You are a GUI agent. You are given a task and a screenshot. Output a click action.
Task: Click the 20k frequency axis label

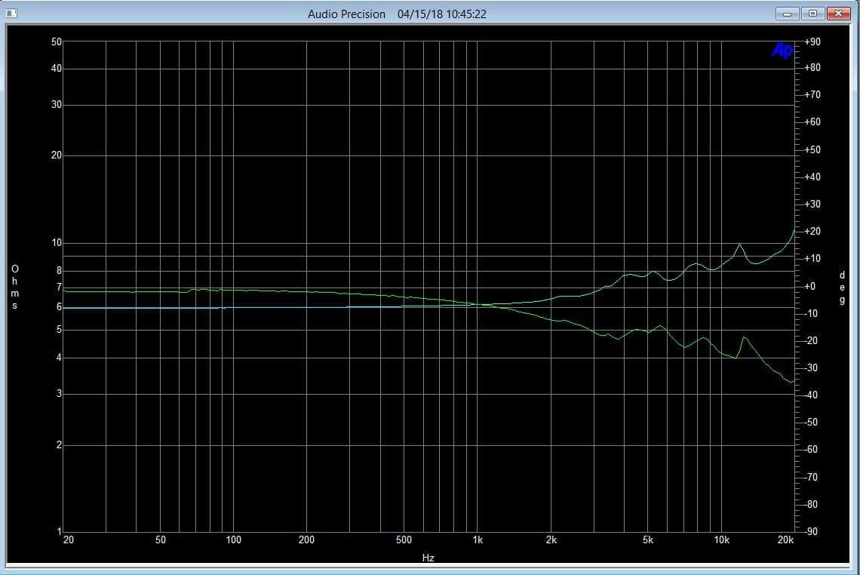[x=785, y=540]
